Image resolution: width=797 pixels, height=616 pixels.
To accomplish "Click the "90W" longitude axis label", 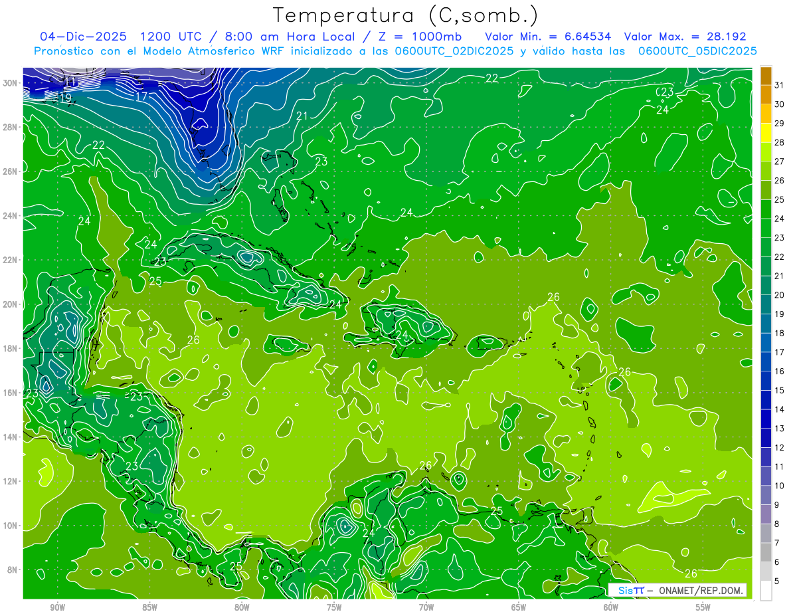I will tap(58, 608).
